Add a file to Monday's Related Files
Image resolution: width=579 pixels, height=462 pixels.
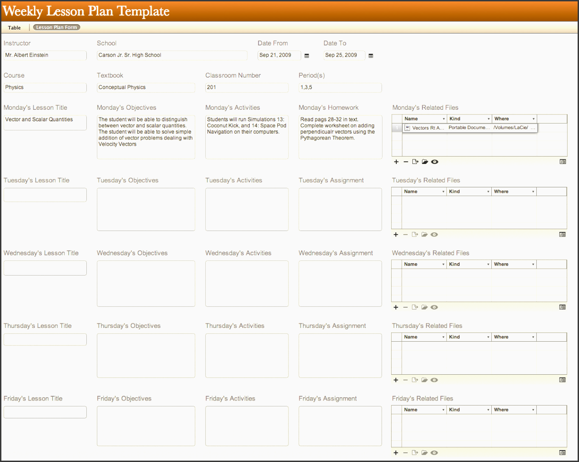(x=396, y=162)
